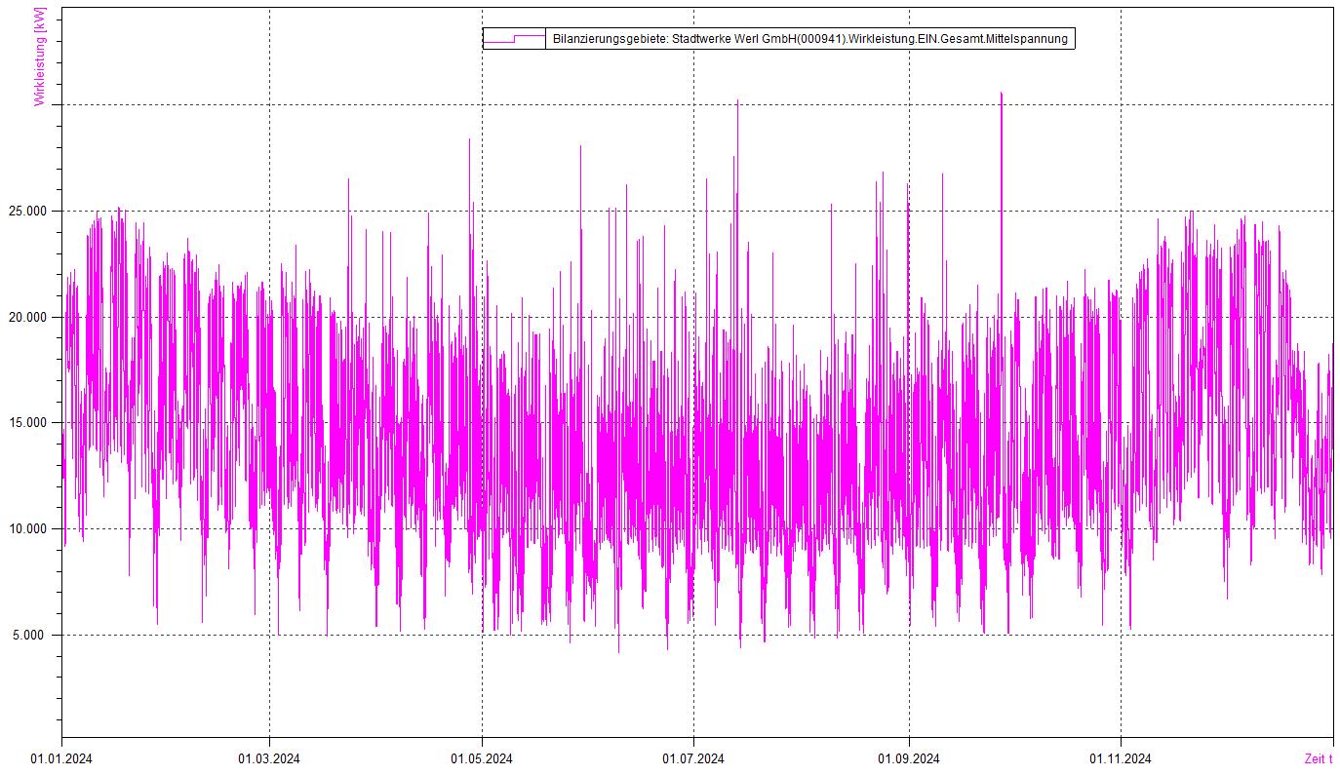Click the 01.11.2024 date label

[1121, 758]
